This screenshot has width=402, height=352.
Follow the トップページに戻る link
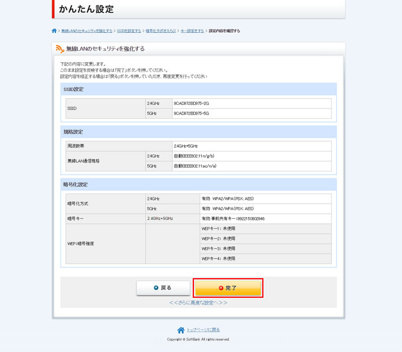tap(203, 330)
